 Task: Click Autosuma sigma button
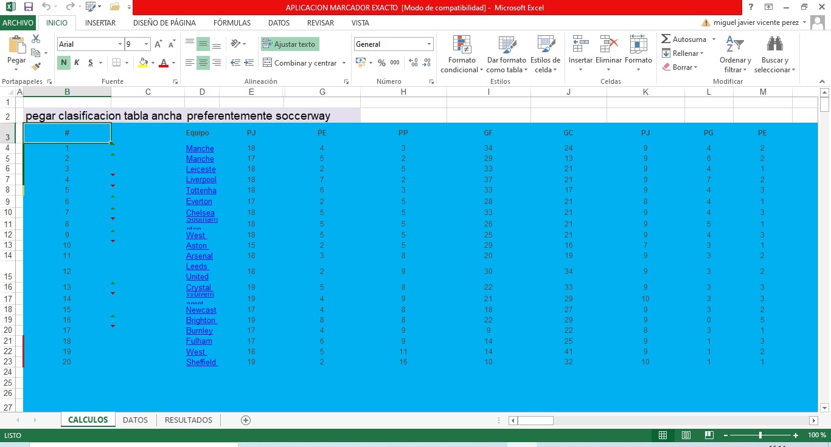pyautogui.click(x=684, y=39)
